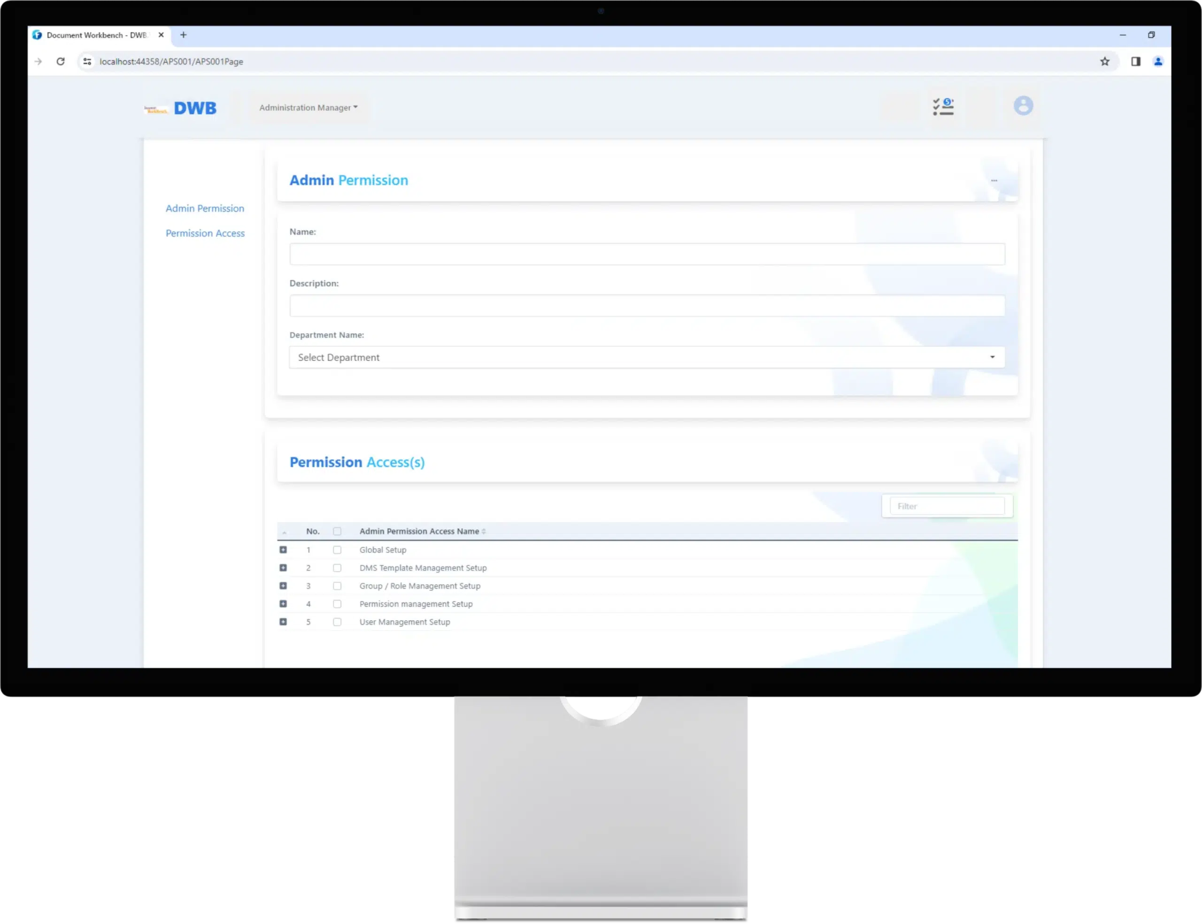Sort by Admin Permission Access Name
The width and height of the screenshot is (1202, 924).
pos(422,531)
